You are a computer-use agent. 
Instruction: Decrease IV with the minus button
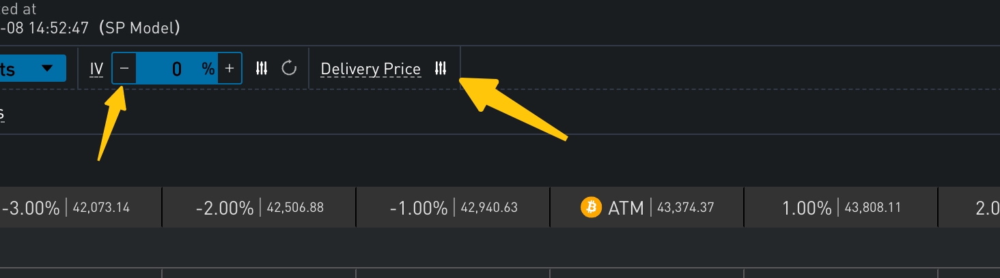[x=124, y=68]
